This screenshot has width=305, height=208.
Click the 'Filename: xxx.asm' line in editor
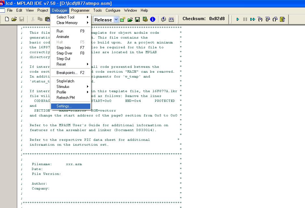[x=57, y=164]
